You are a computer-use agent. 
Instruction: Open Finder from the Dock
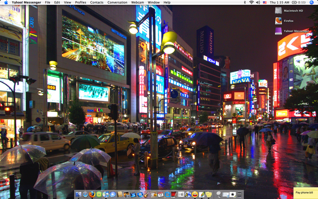point(78,194)
